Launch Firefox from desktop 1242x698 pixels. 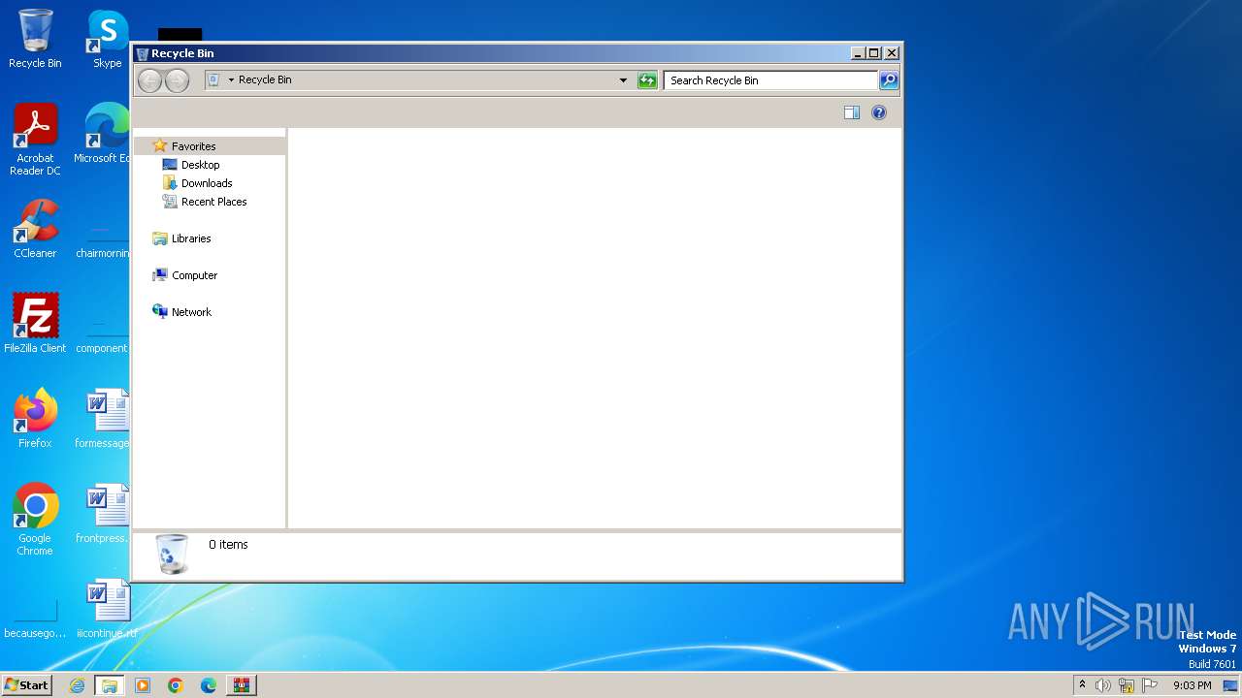click(x=35, y=419)
